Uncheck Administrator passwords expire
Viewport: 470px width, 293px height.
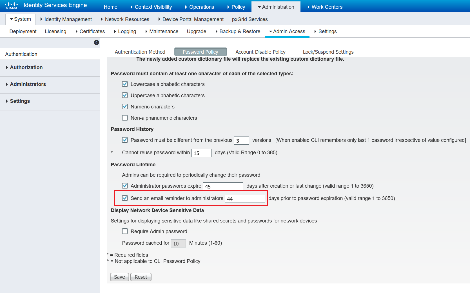tap(125, 186)
